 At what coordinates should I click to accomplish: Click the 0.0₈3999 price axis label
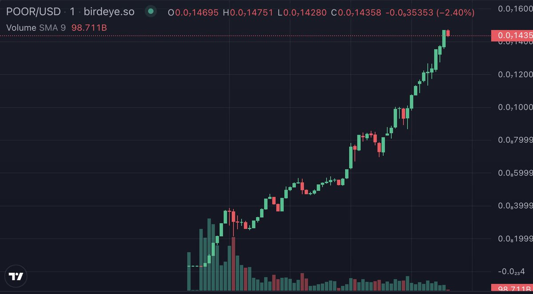pos(515,206)
